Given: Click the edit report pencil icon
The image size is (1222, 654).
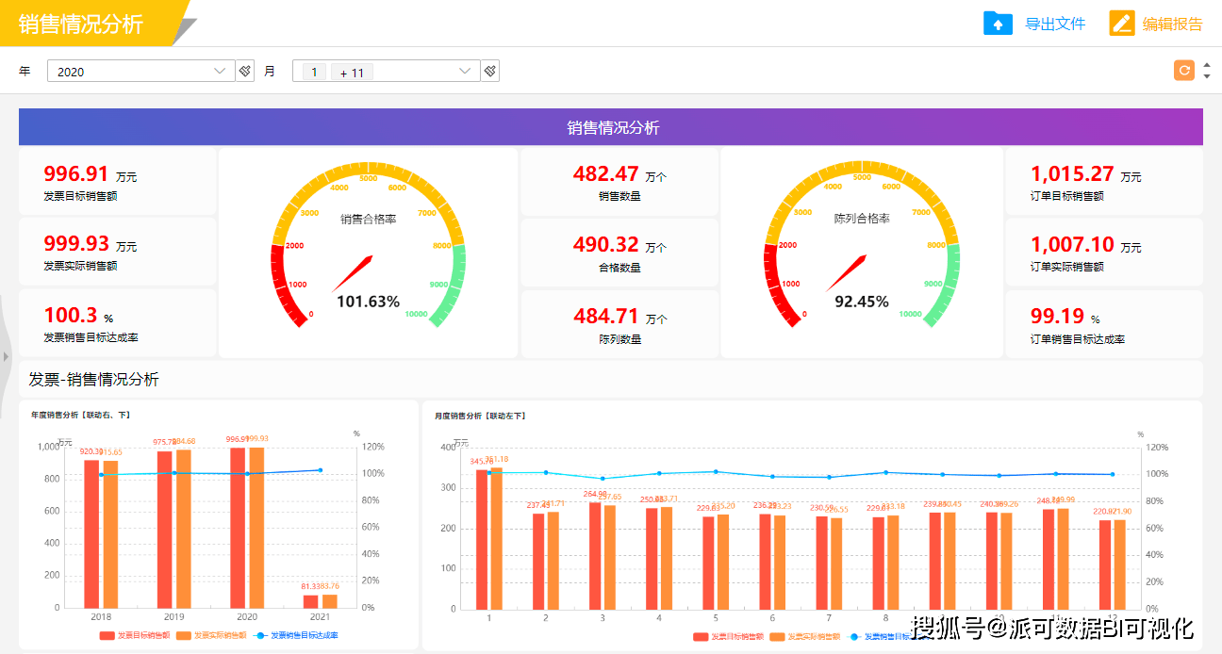Looking at the screenshot, I should pos(1121,24).
